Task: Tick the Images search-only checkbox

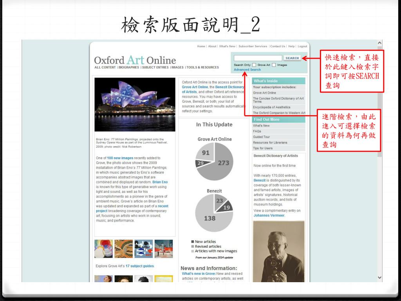Action: tap(274, 65)
